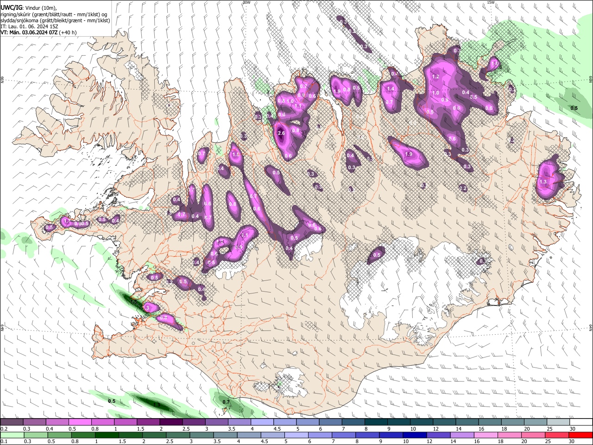Select the 'IT: Lau. 01. 06. 2024 15Z' text
The width and height of the screenshot is (593, 445).
[x=29, y=26]
